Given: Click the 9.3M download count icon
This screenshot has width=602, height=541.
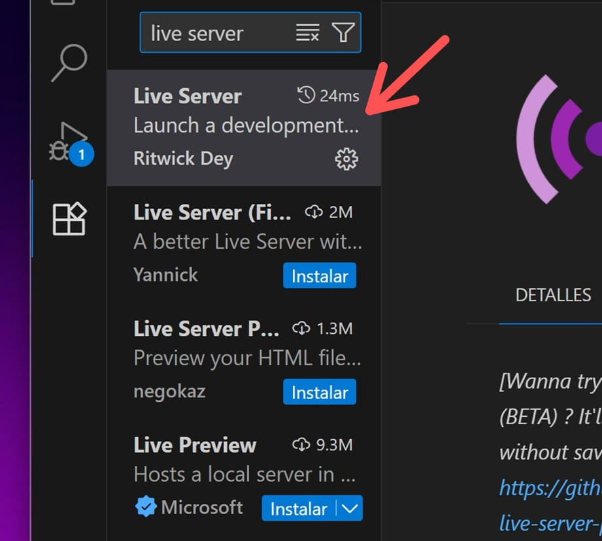Looking at the screenshot, I should point(301,445).
